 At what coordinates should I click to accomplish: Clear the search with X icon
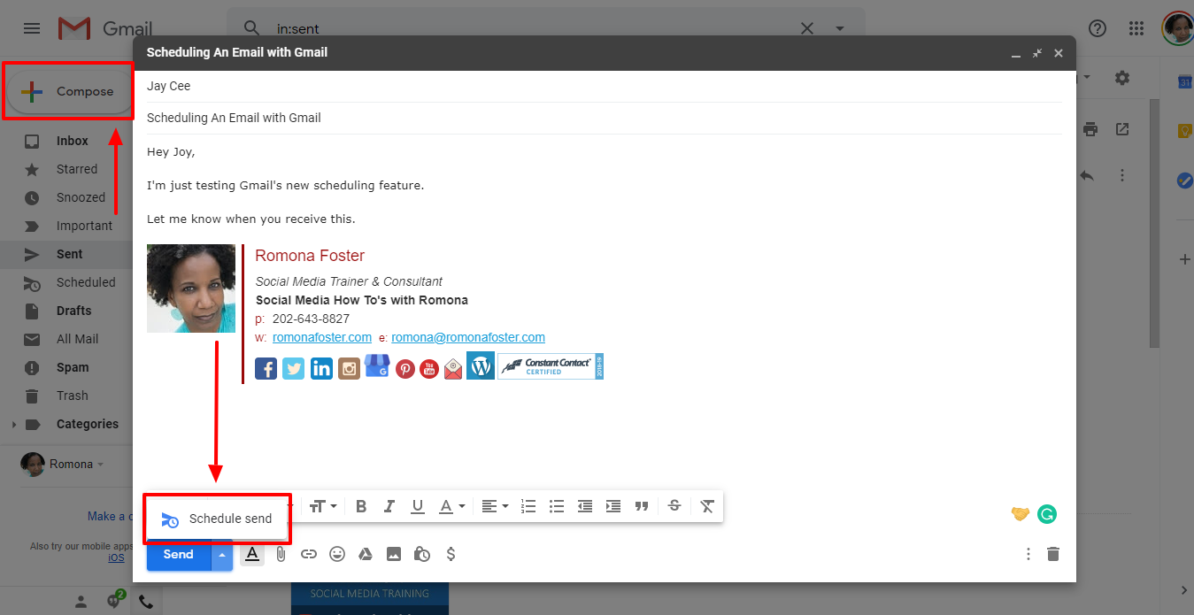pyautogui.click(x=807, y=28)
